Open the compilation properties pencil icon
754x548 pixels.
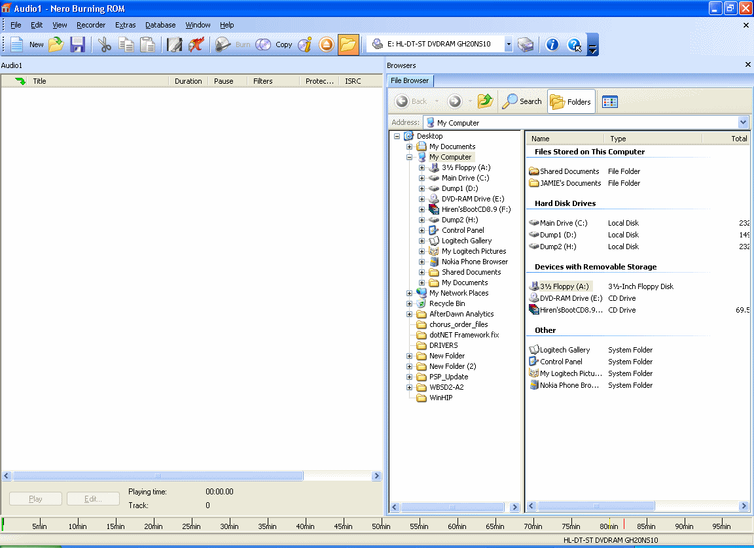click(174, 44)
